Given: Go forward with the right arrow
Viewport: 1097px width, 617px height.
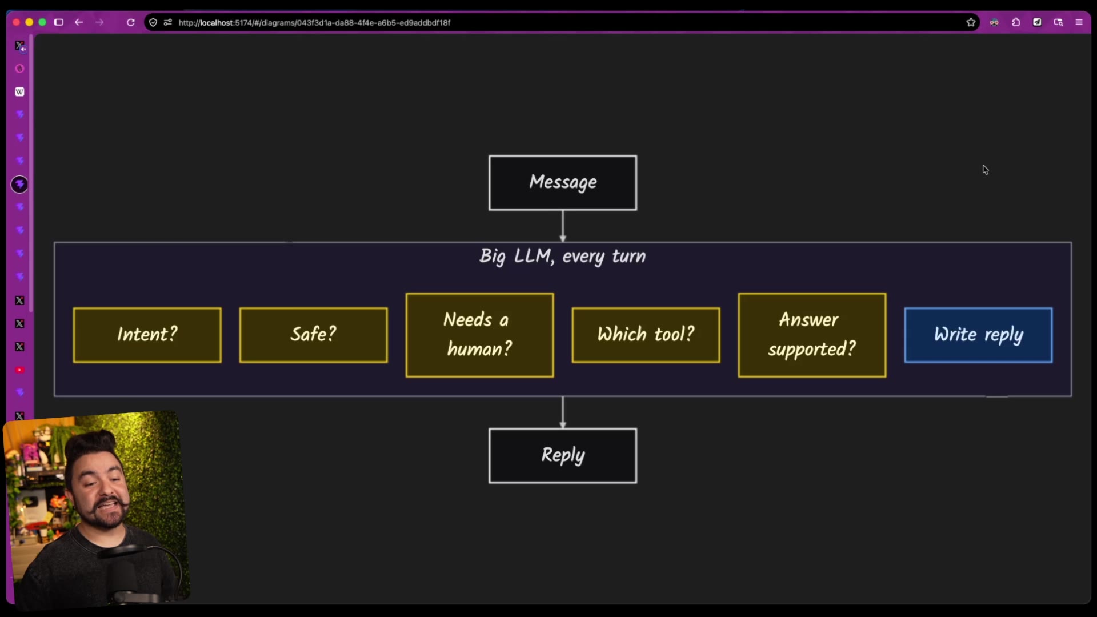Looking at the screenshot, I should pyautogui.click(x=99, y=22).
